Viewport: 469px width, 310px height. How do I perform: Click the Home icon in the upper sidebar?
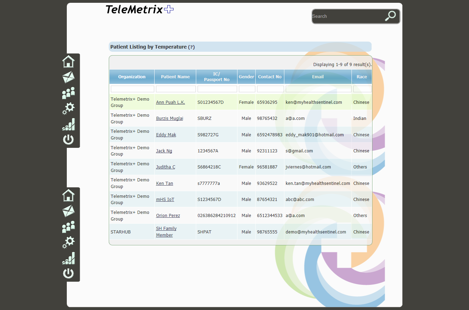(x=69, y=62)
